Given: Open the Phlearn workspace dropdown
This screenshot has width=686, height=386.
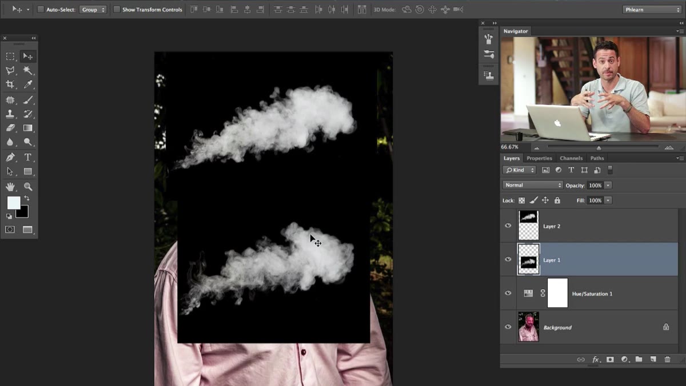Looking at the screenshot, I should pos(652,10).
